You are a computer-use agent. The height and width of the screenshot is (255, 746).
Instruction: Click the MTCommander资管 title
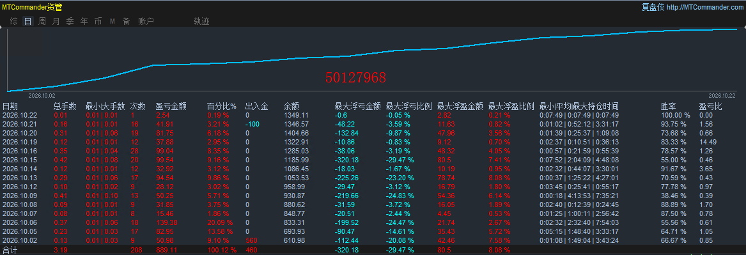point(32,7)
